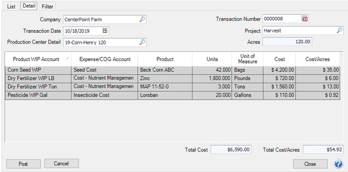Click the Post button

23,164
